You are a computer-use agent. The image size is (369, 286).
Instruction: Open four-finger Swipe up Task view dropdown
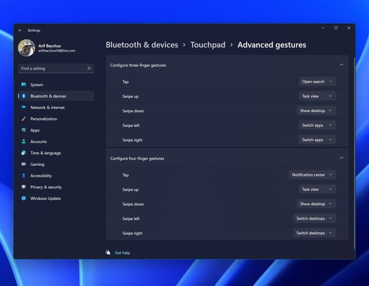[317, 189]
